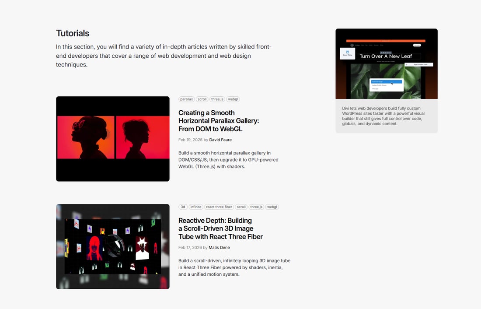The width and height of the screenshot is (481, 309).
Task: Click the 'webgl' tag on the Reactive Depth article
Action: coord(272,207)
